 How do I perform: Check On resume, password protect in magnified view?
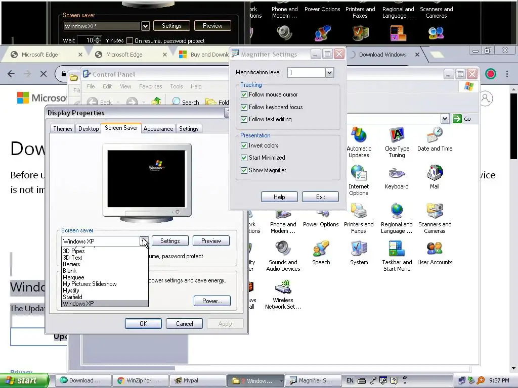[x=130, y=40]
